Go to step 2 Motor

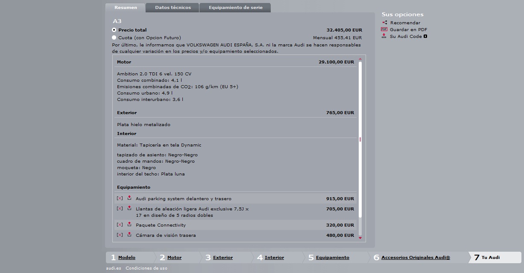click(x=174, y=257)
